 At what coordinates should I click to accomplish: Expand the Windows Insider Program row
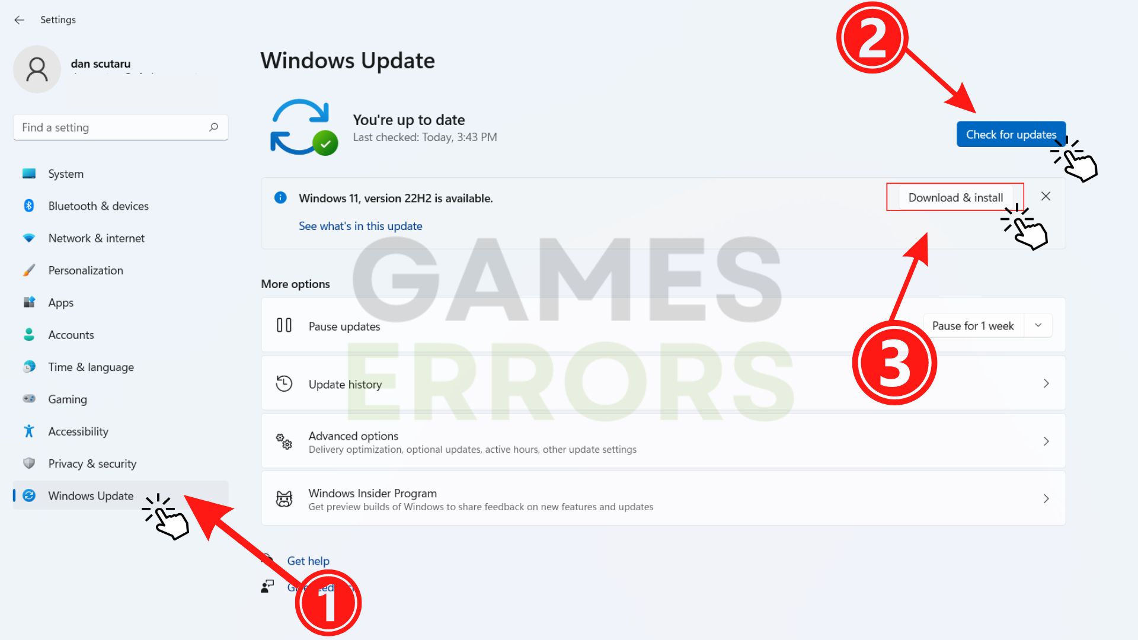[x=1047, y=498]
